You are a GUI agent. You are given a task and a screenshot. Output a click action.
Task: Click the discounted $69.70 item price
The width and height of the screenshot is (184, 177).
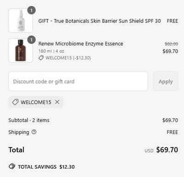(170, 51)
